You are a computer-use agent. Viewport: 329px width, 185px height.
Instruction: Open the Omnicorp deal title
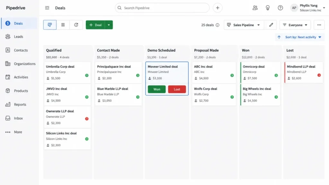click(x=253, y=66)
